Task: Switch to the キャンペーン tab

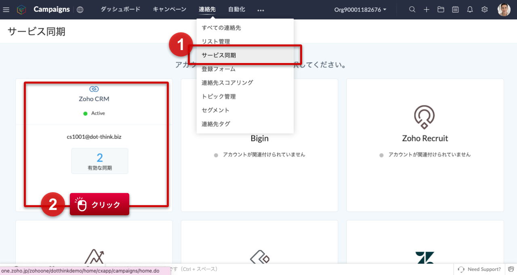Action: coord(169,9)
